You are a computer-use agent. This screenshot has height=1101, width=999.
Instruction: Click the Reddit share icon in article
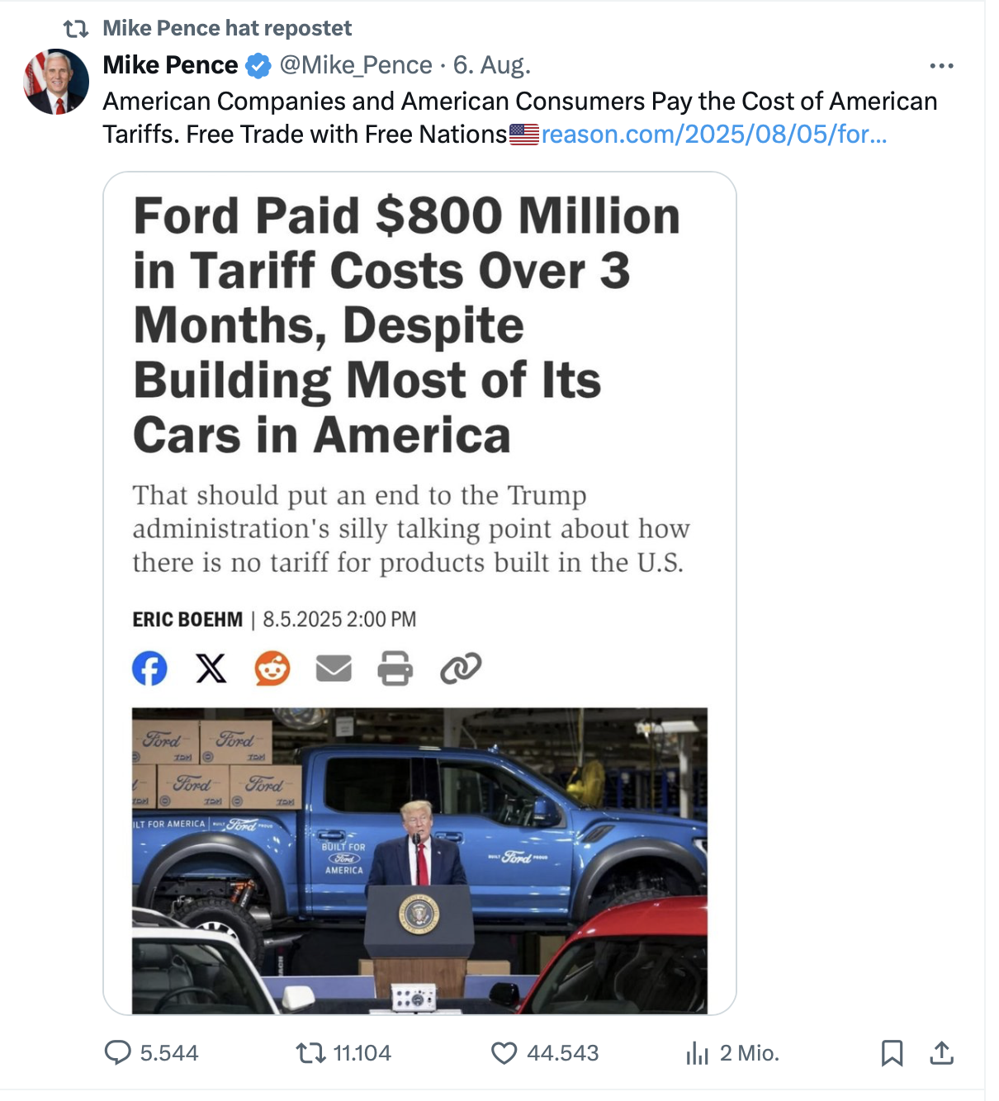coord(272,668)
